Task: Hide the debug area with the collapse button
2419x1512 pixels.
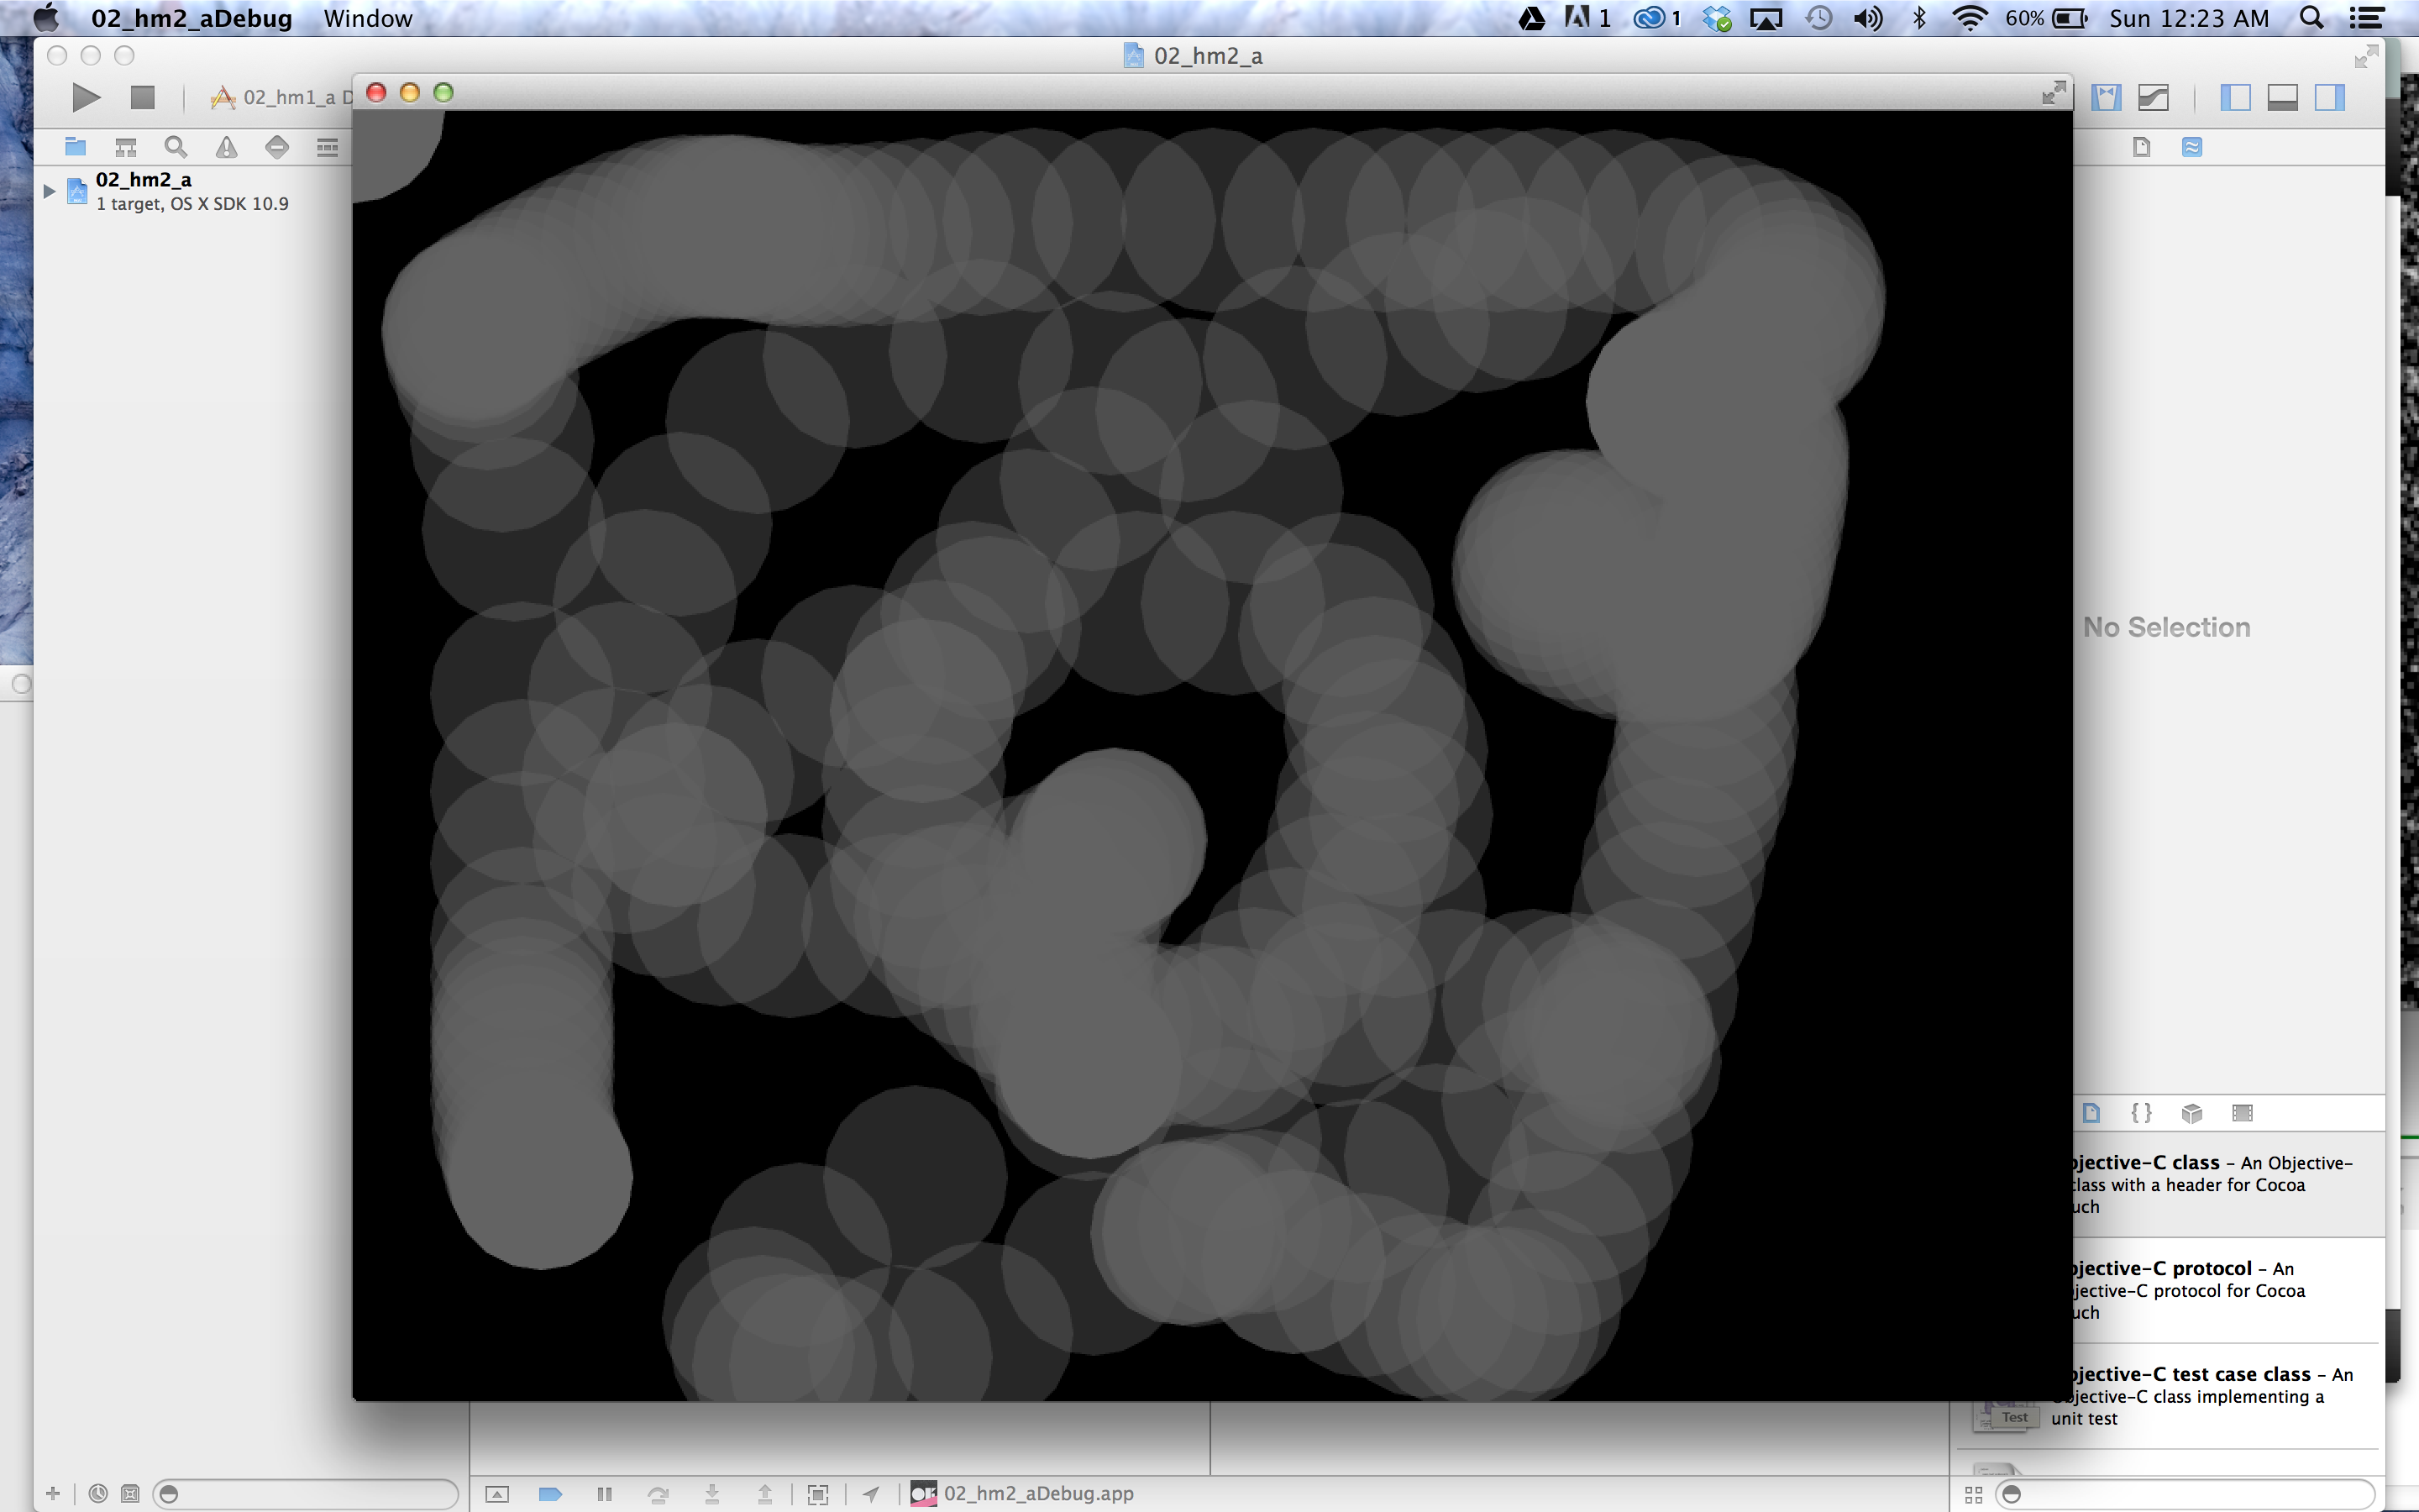Action: click(x=496, y=1493)
